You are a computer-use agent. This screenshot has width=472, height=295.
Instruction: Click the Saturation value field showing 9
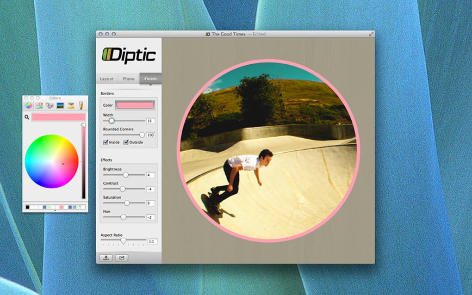point(150,203)
